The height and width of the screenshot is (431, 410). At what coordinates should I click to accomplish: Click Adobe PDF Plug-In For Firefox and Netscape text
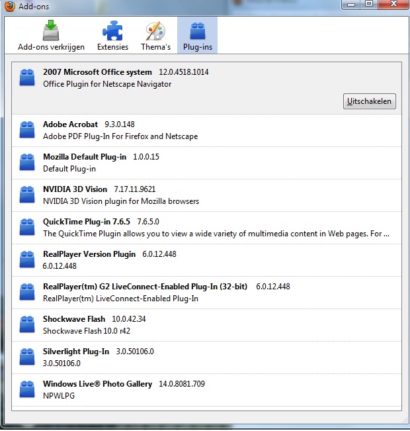[120, 136]
